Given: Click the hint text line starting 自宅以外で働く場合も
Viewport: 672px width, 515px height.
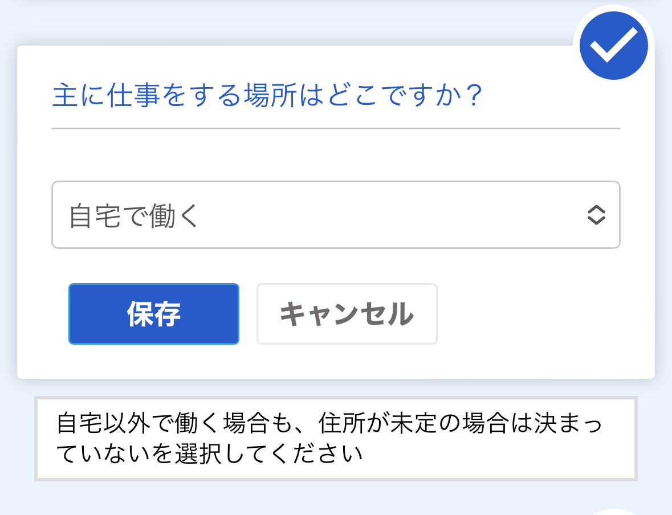Looking at the screenshot, I should 329,423.
